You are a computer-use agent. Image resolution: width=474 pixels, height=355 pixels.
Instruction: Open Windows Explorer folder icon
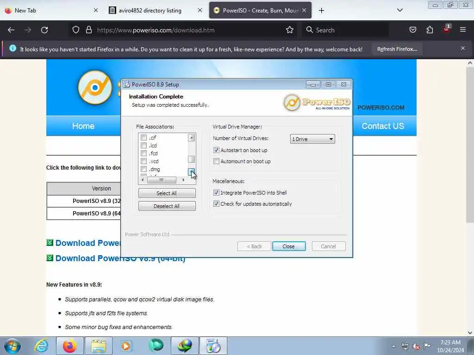tap(99, 346)
